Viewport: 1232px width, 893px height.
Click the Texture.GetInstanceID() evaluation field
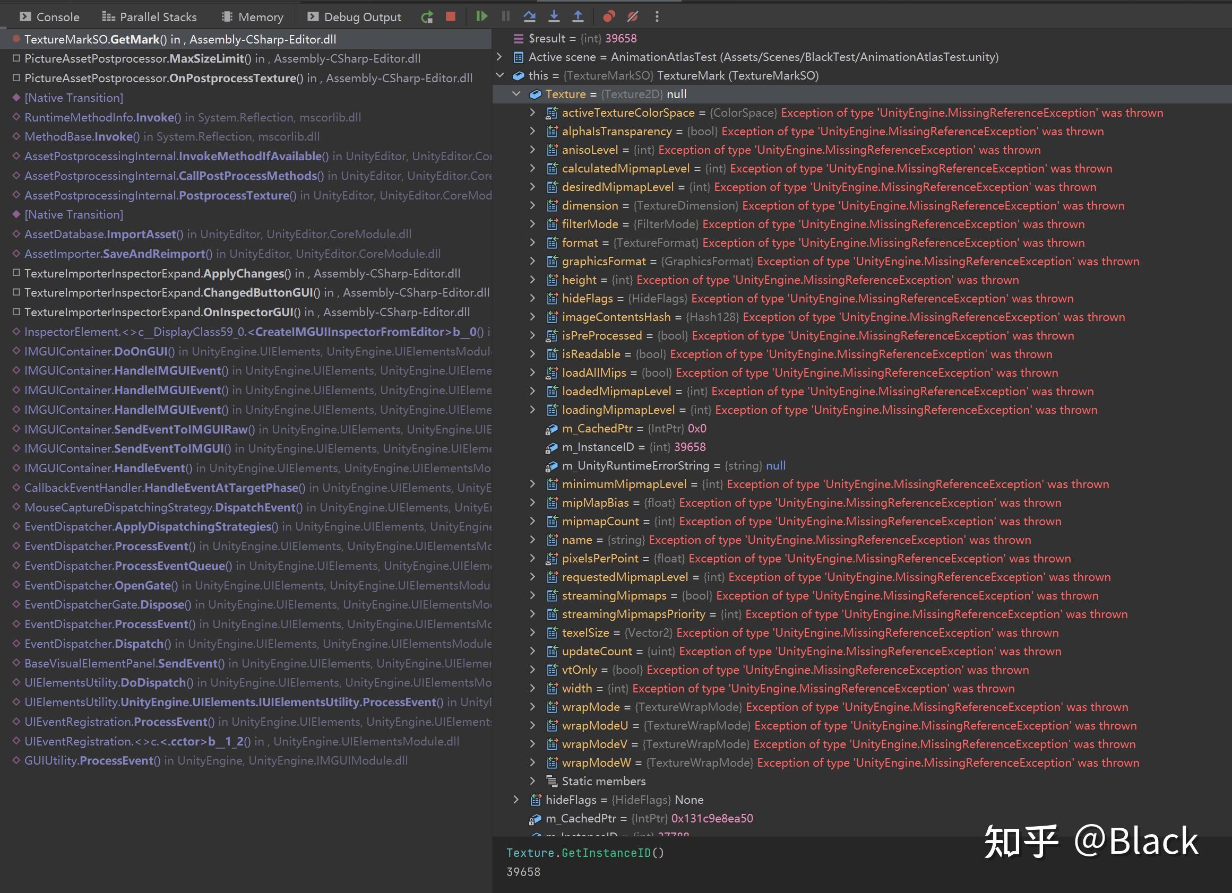[585, 853]
